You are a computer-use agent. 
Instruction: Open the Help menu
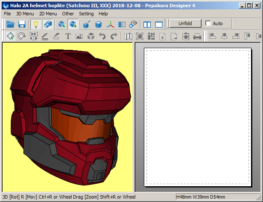coord(103,14)
